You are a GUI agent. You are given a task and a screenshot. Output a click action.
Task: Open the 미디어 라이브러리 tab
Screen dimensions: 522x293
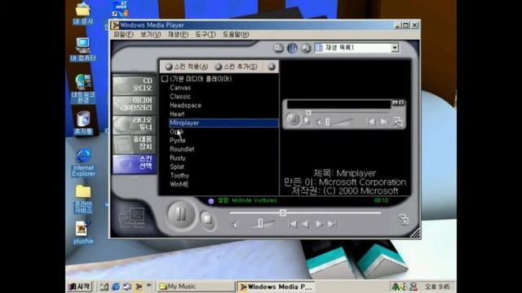tap(134, 104)
